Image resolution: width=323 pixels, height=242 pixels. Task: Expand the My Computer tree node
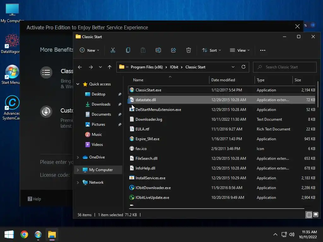point(78,170)
